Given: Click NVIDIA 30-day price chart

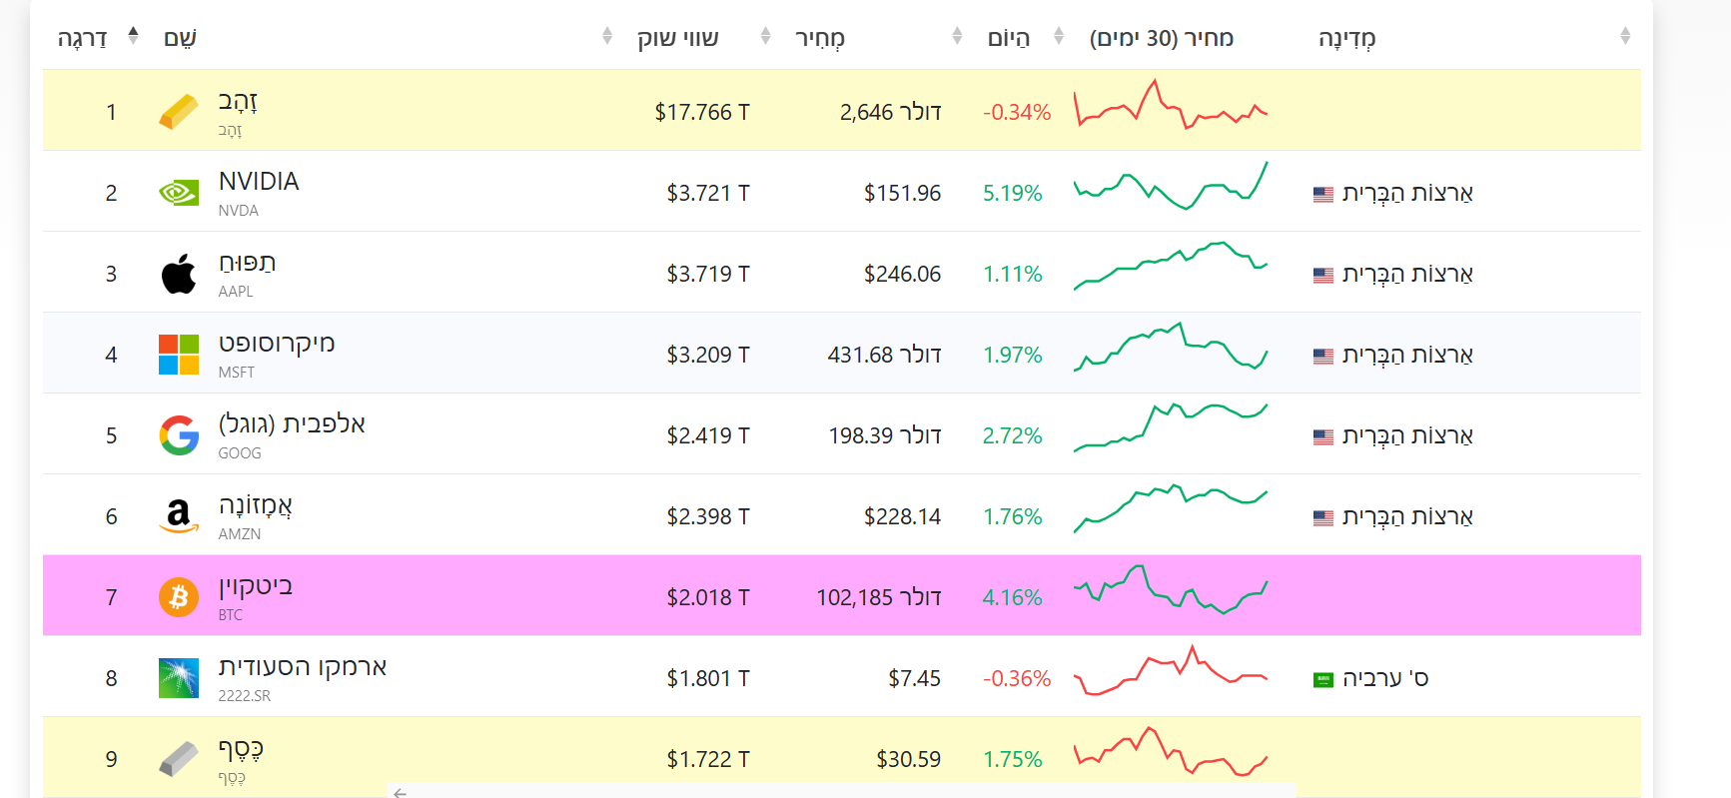Looking at the screenshot, I should click(1170, 187).
